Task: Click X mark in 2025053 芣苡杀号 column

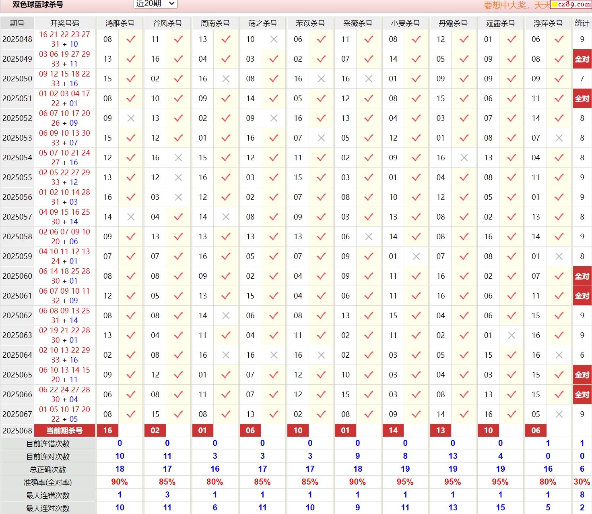Action: coord(321,138)
